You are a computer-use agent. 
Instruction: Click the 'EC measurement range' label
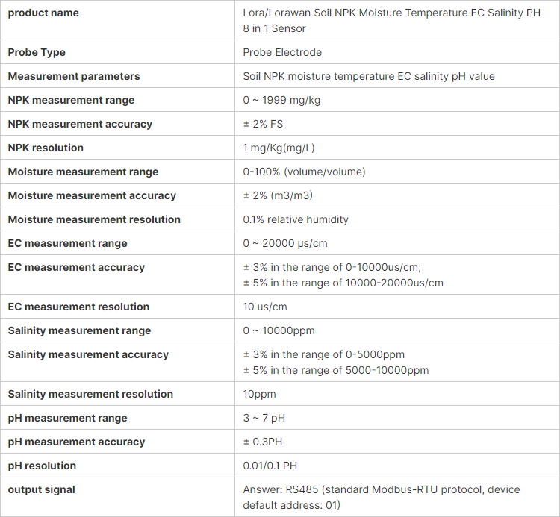tap(67, 243)
